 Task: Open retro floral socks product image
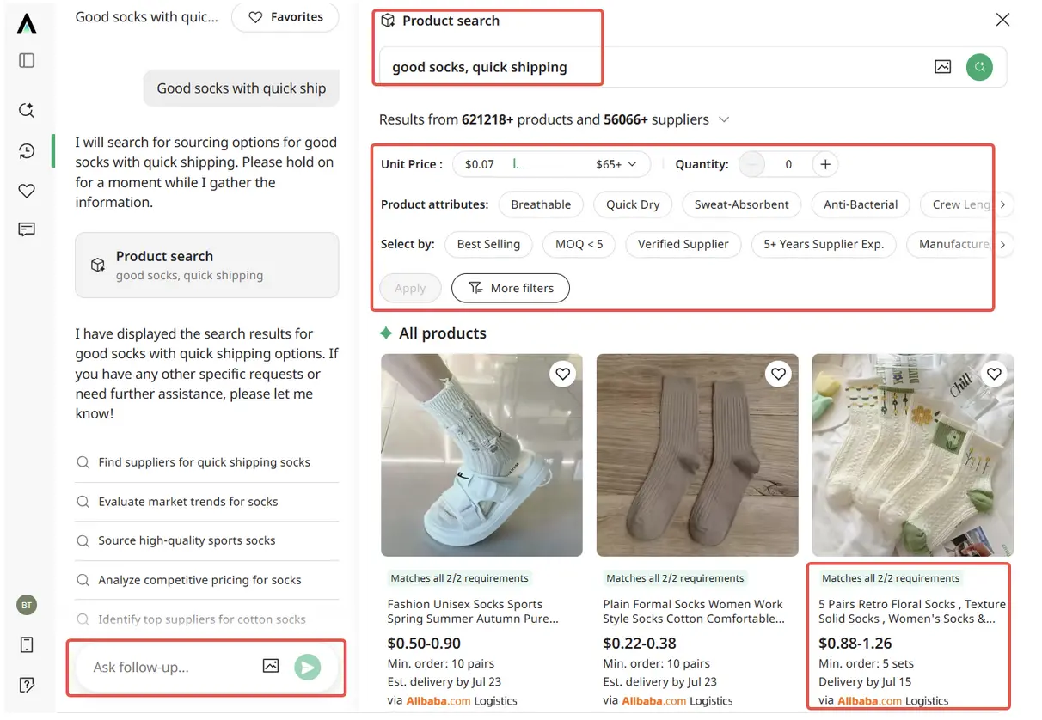tap(913, 455)
